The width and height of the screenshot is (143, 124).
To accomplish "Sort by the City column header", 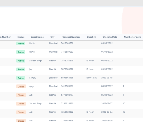I will pos(52,37).
